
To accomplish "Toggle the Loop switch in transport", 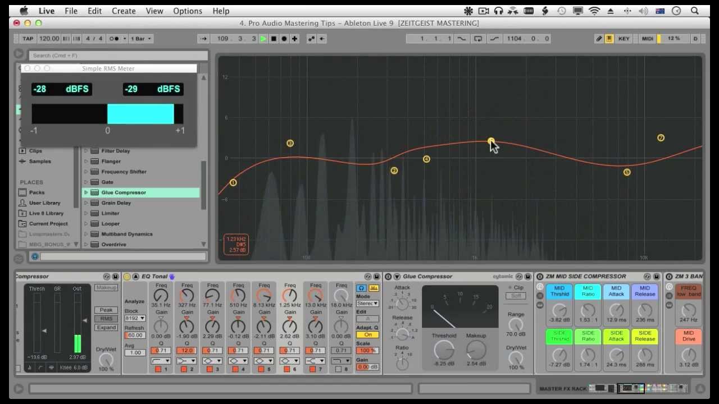I will pos(478,39).
